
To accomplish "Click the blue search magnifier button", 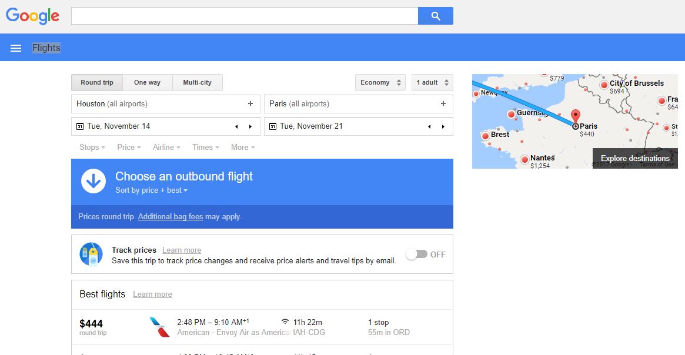I will click(435, 16).
